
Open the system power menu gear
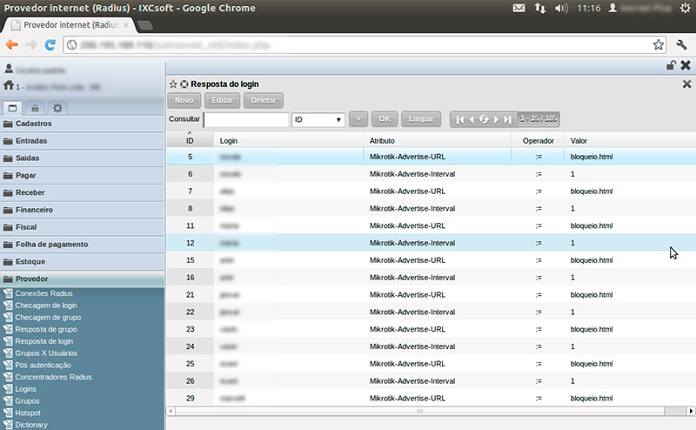click(685, 8)
